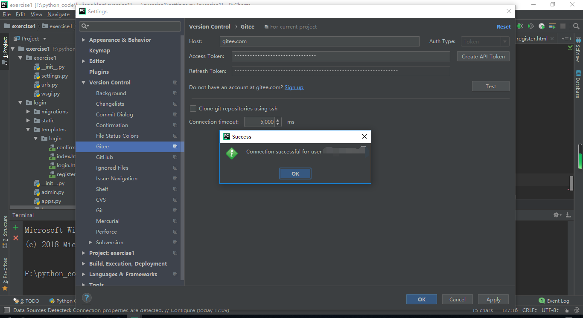The width and height of the screenshot is (583, 318).
Task: Expand Languages & Frameworks section
Action: [x=83, y=275]
